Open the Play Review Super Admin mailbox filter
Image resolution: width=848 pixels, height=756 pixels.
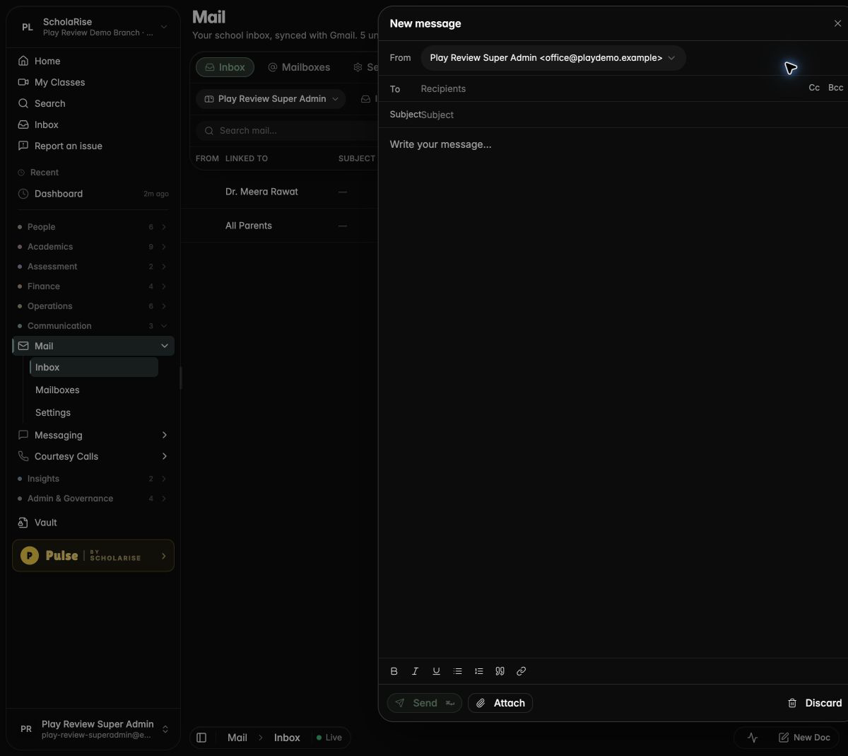(x=271, y=99)
